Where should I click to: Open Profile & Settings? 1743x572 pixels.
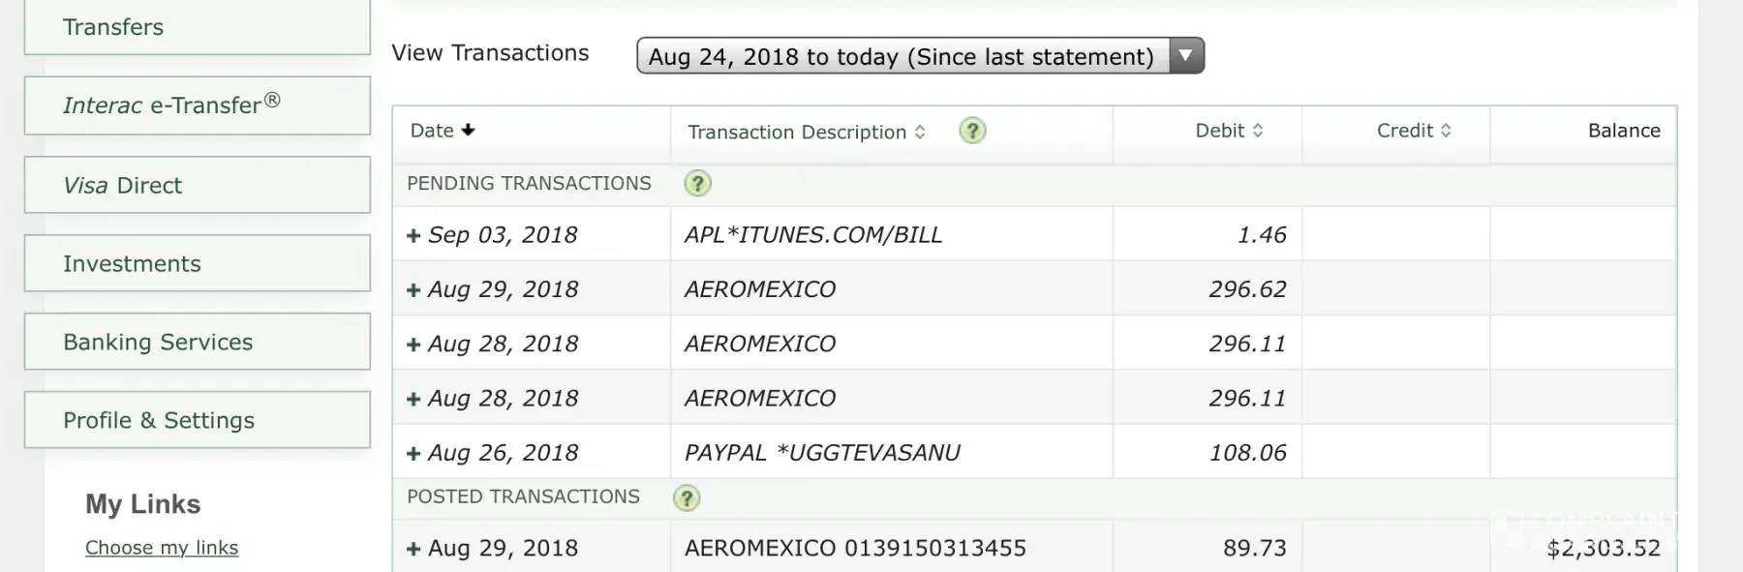(198, 420)
